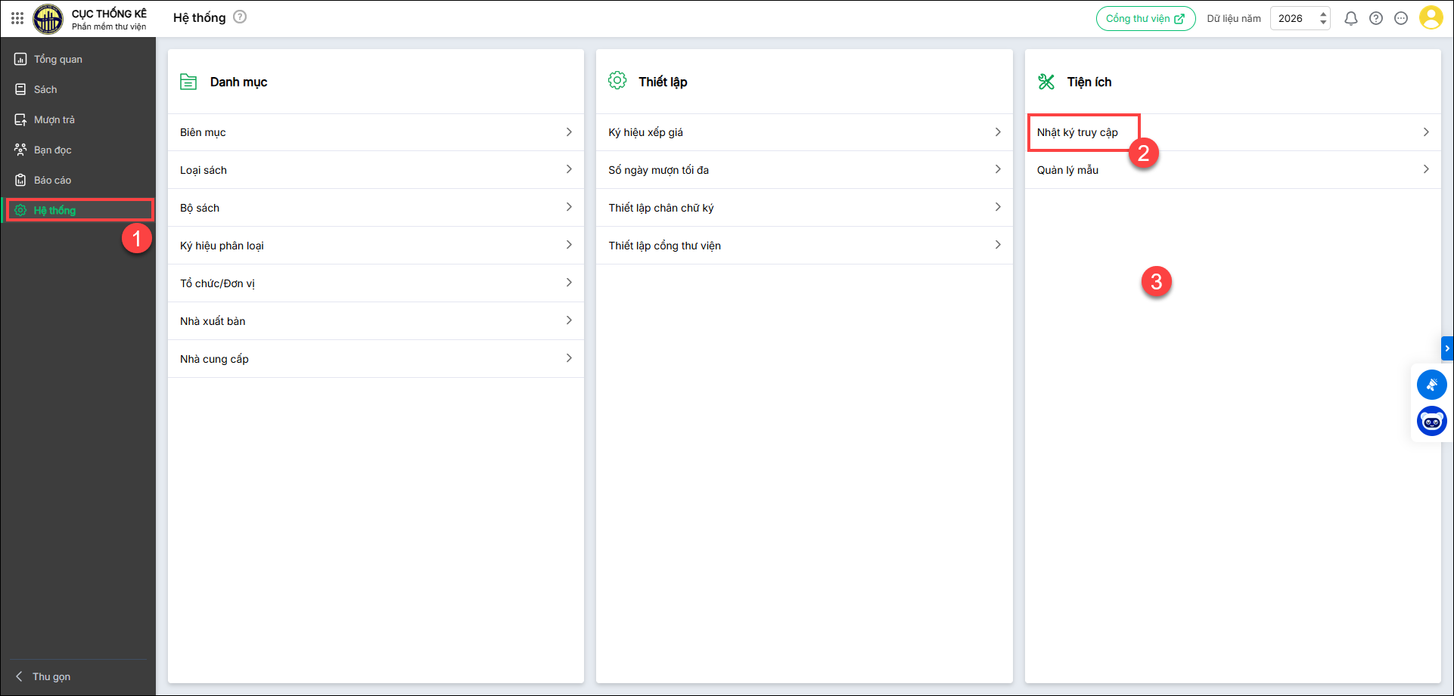Increase the data year stepper value
This screenshot has height=696, width=1454.
pos(1323,14)
